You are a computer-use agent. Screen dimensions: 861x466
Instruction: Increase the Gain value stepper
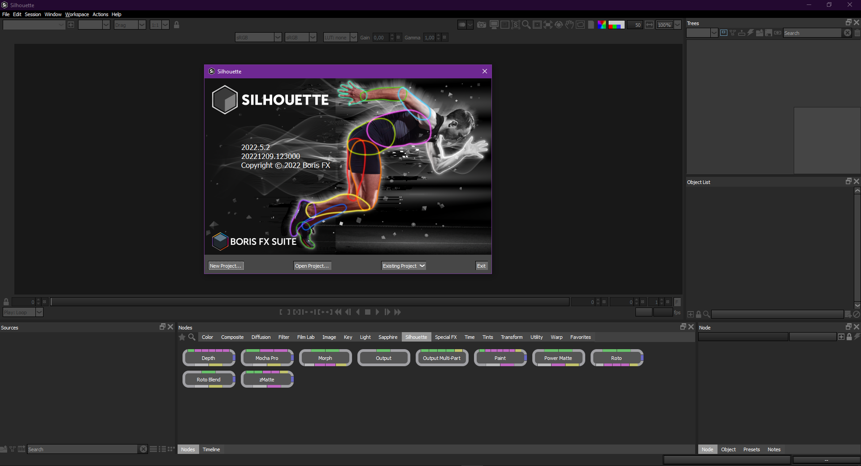(392, 35)
